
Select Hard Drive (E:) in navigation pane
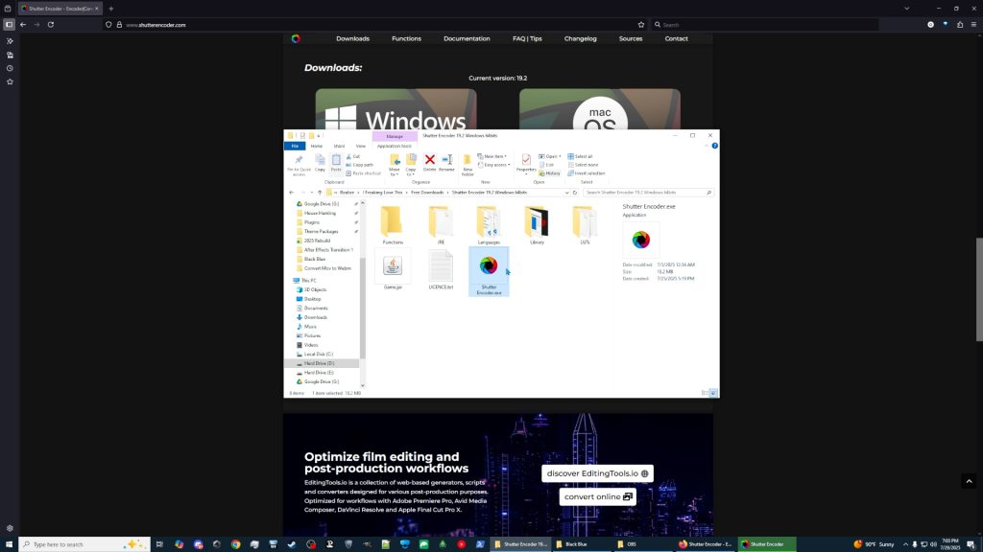click(x=319, y=373)
